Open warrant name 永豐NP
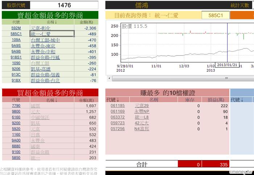The height and width of the screenshot is (175, 254). pos(142,112)
